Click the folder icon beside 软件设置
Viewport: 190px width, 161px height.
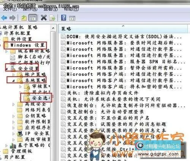click(x=6, y=39)
